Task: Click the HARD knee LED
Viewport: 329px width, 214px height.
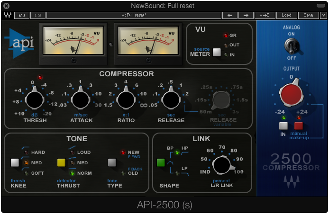Action: point(26,152)
